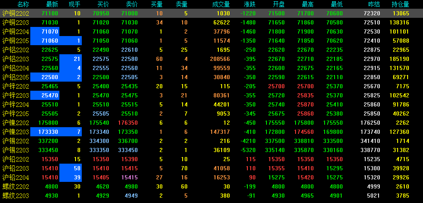Select the 沪铜2204 contract name
This screenshot has width=423, height=203.
point(15,31)
